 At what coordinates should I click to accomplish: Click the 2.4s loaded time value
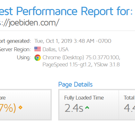pos(74,108)
